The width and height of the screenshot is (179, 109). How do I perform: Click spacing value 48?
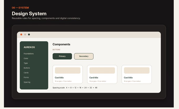[x=96, y=88]
